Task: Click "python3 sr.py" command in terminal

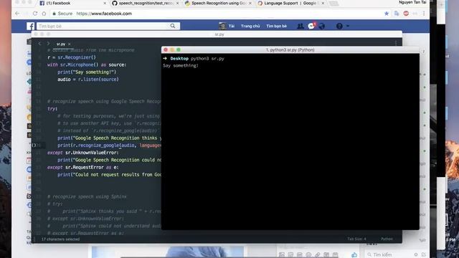Action: tap(207, 59)
